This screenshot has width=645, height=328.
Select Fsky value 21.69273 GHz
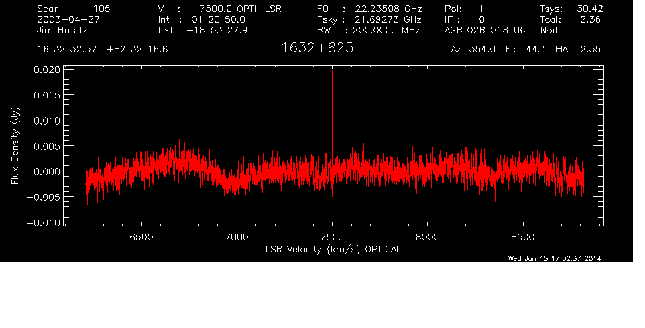coord(388,19)
